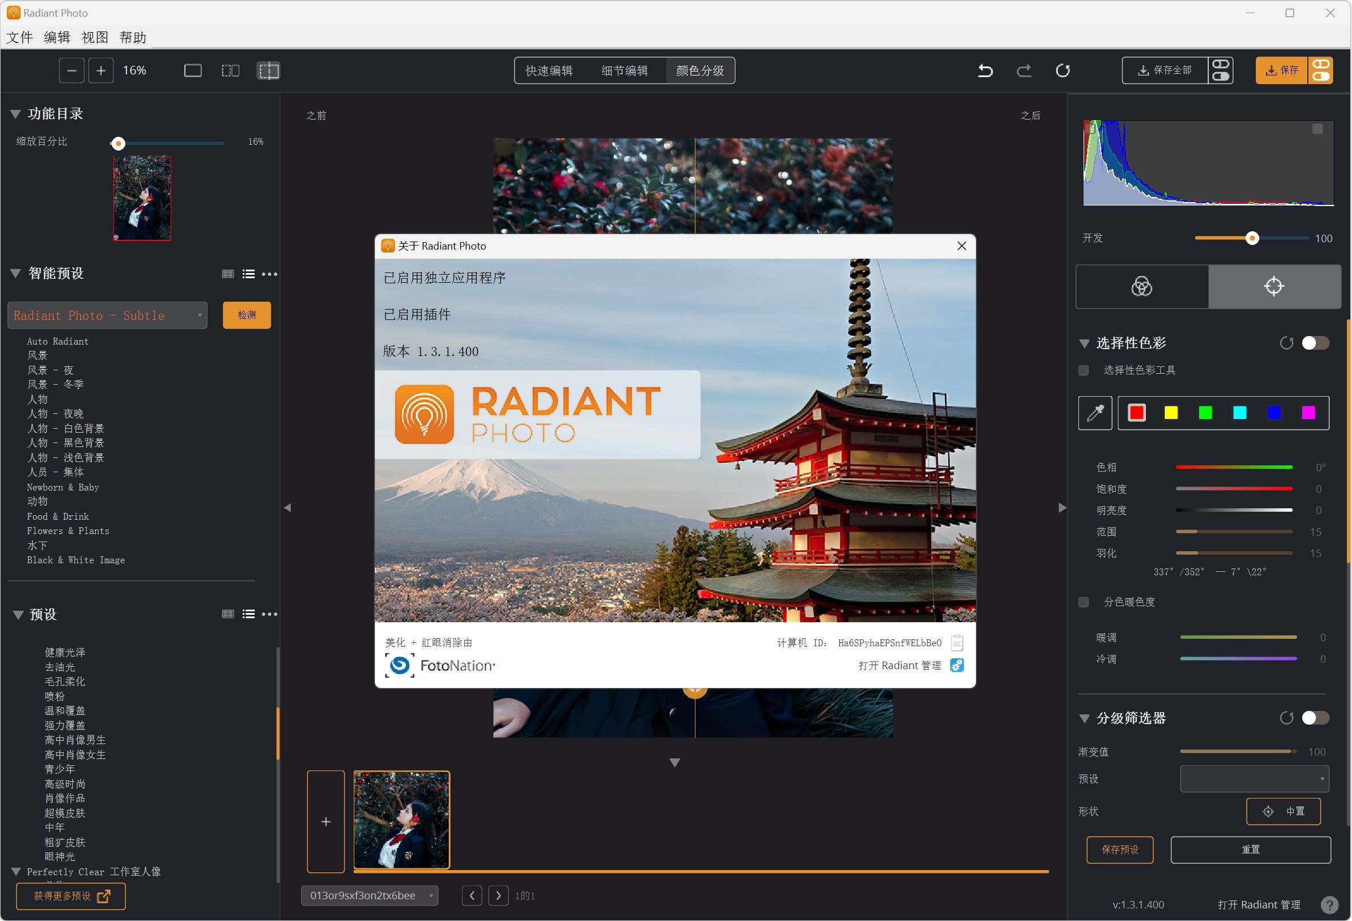Open the Radiant Photo - Subtle dropdown
Screen dimensions: 1352x921
click(108, 315)
